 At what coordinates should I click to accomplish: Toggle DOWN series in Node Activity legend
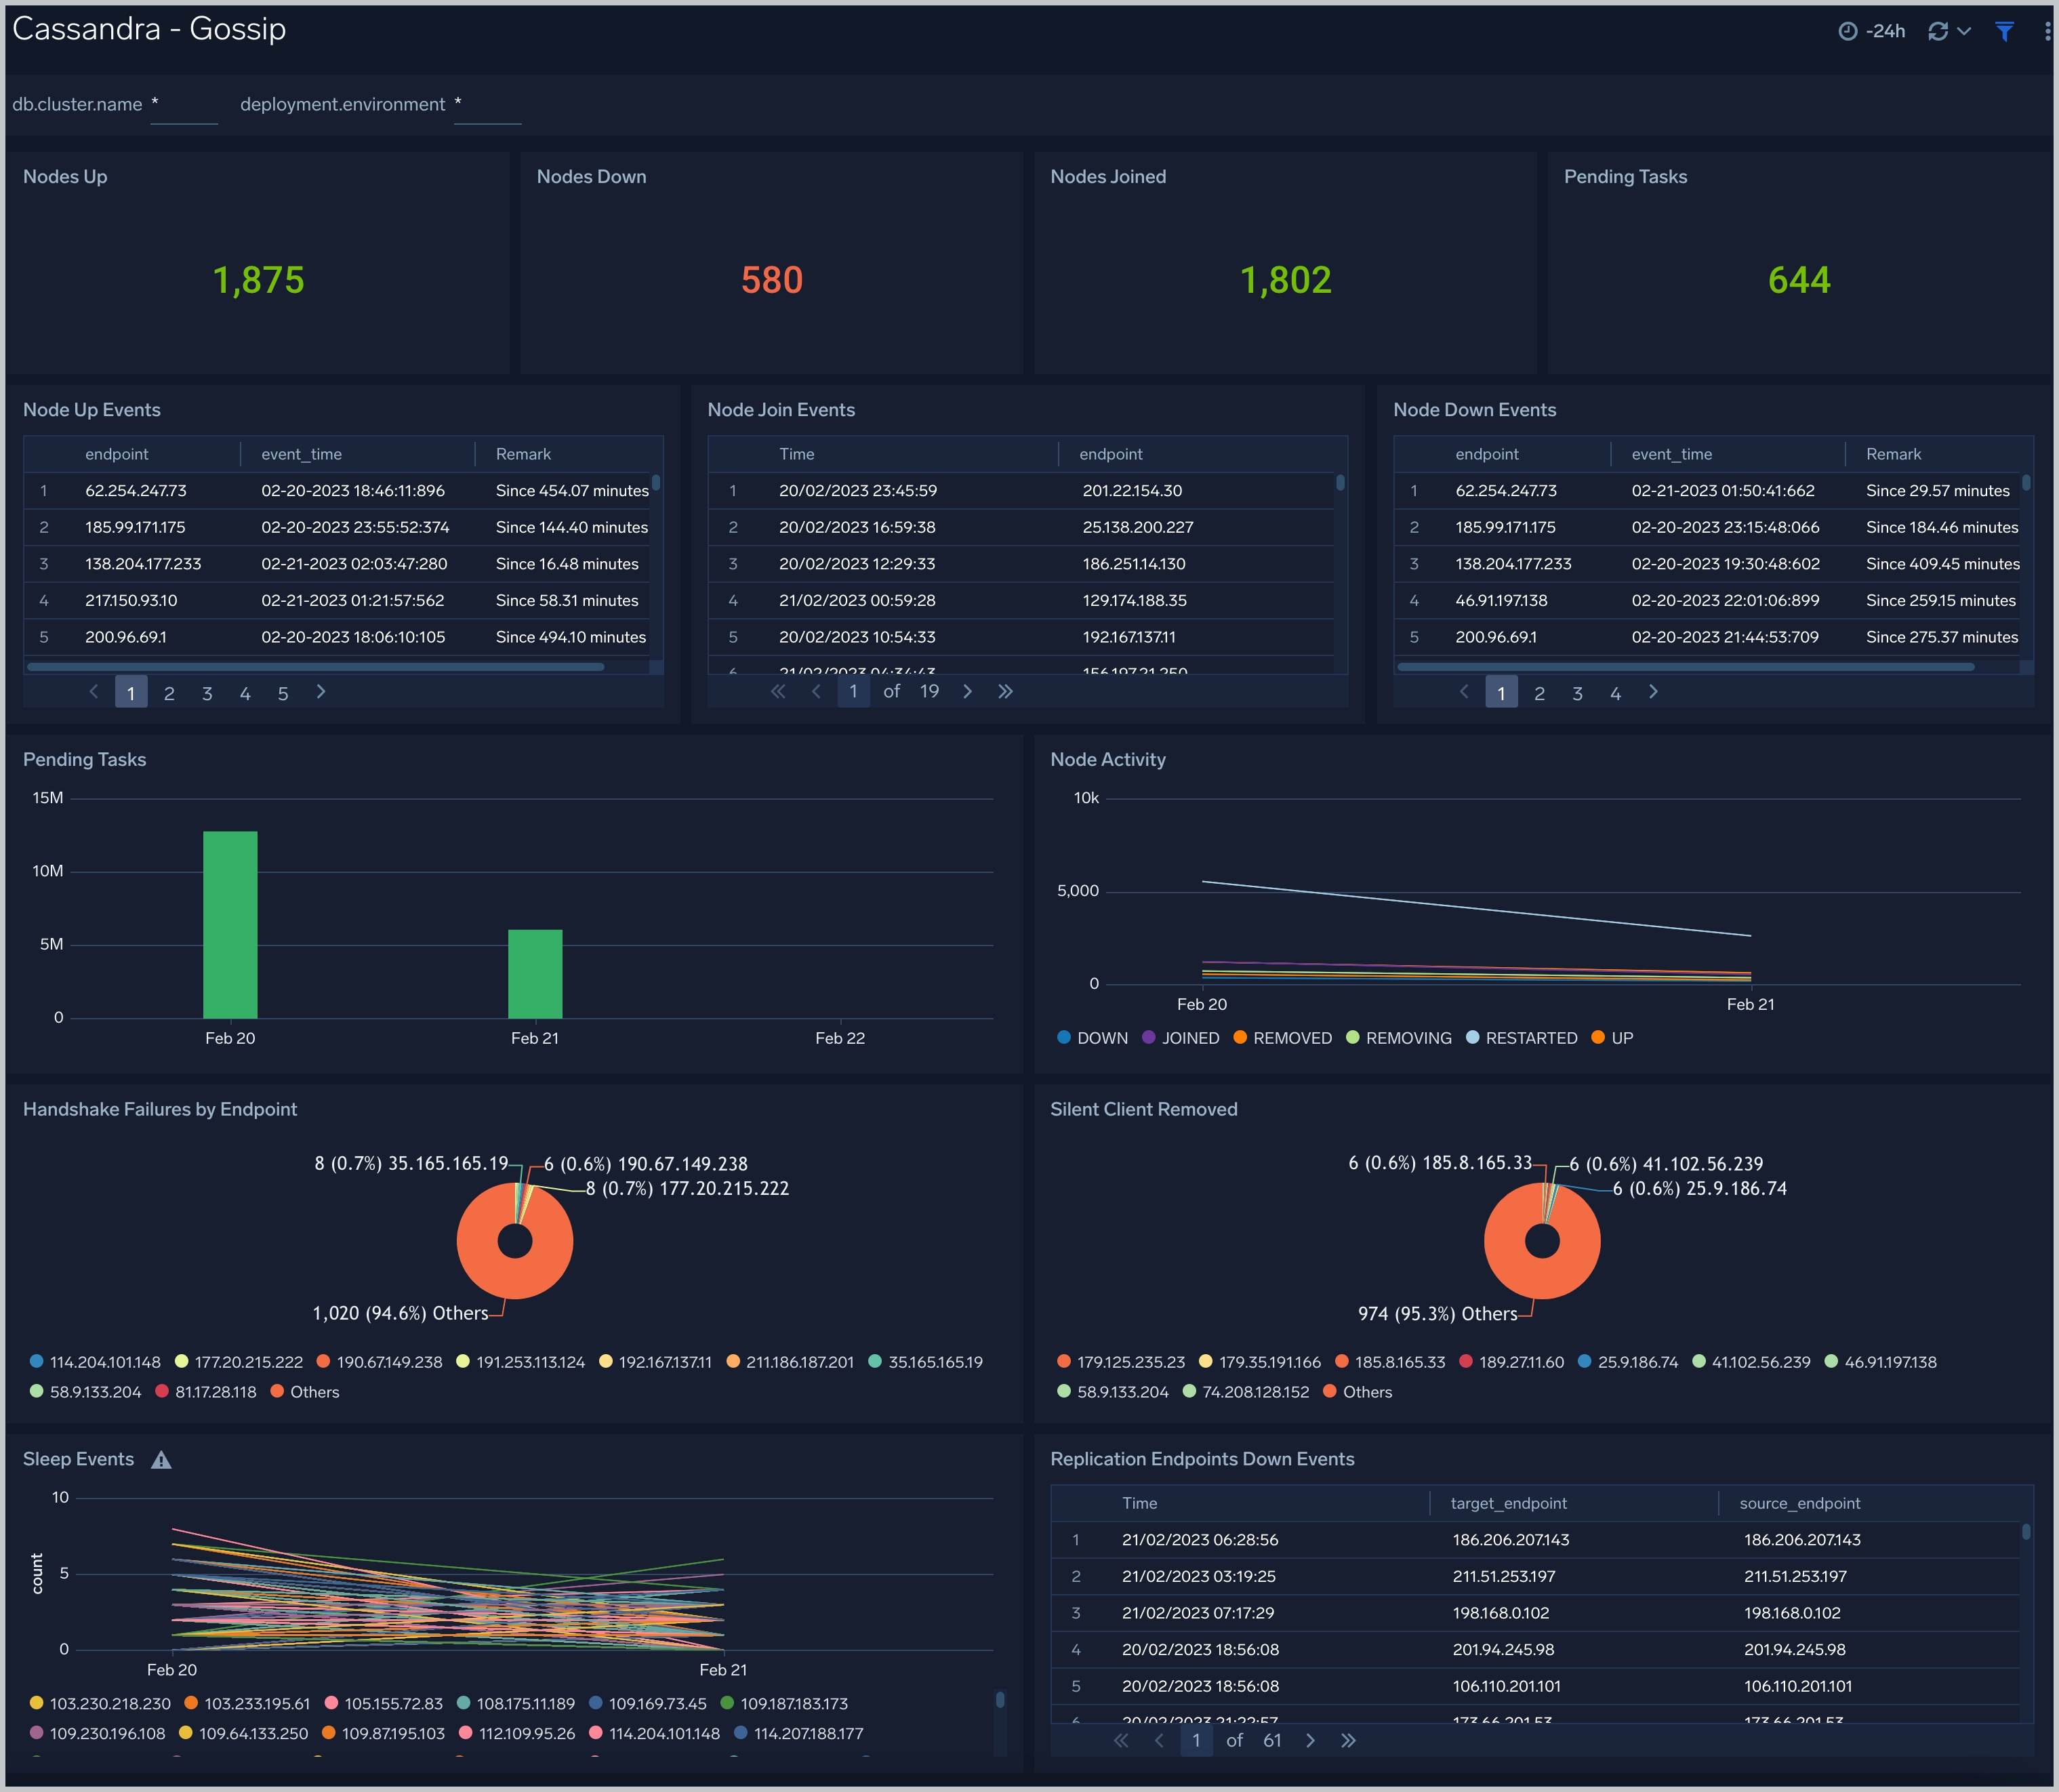click(1092, 1038)
